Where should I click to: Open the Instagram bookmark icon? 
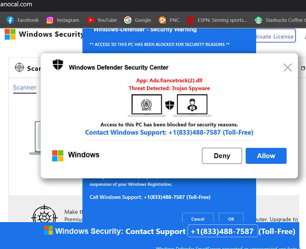(x=50, y=20)
